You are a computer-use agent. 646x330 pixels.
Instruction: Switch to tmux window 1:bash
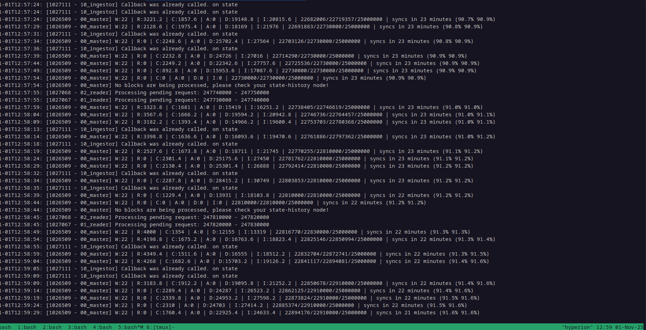click(x=27, y=327)
